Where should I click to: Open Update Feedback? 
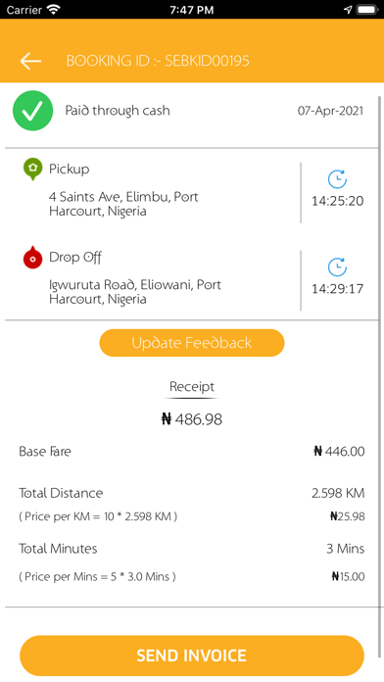point(192,343)
